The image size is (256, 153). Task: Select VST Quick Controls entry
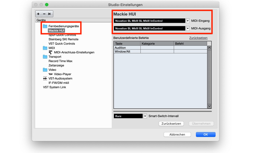62,44
